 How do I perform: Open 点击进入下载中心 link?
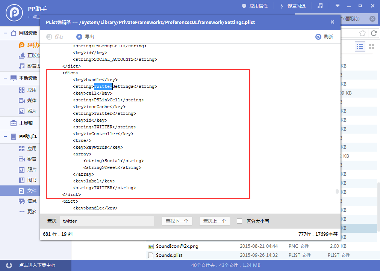tap(37, 265)
